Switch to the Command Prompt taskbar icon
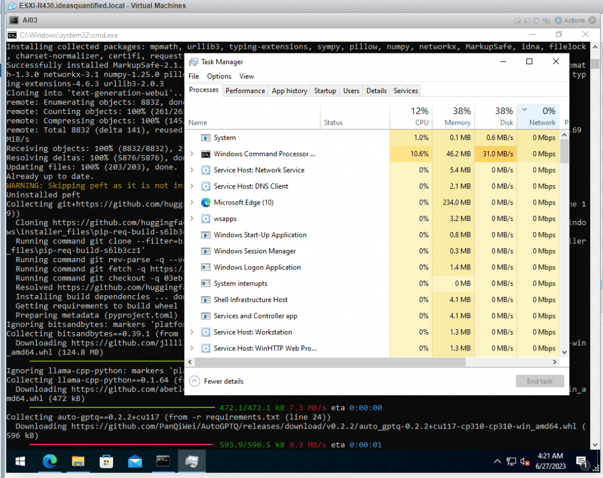The image size is (603, 478). pos(163,461)
